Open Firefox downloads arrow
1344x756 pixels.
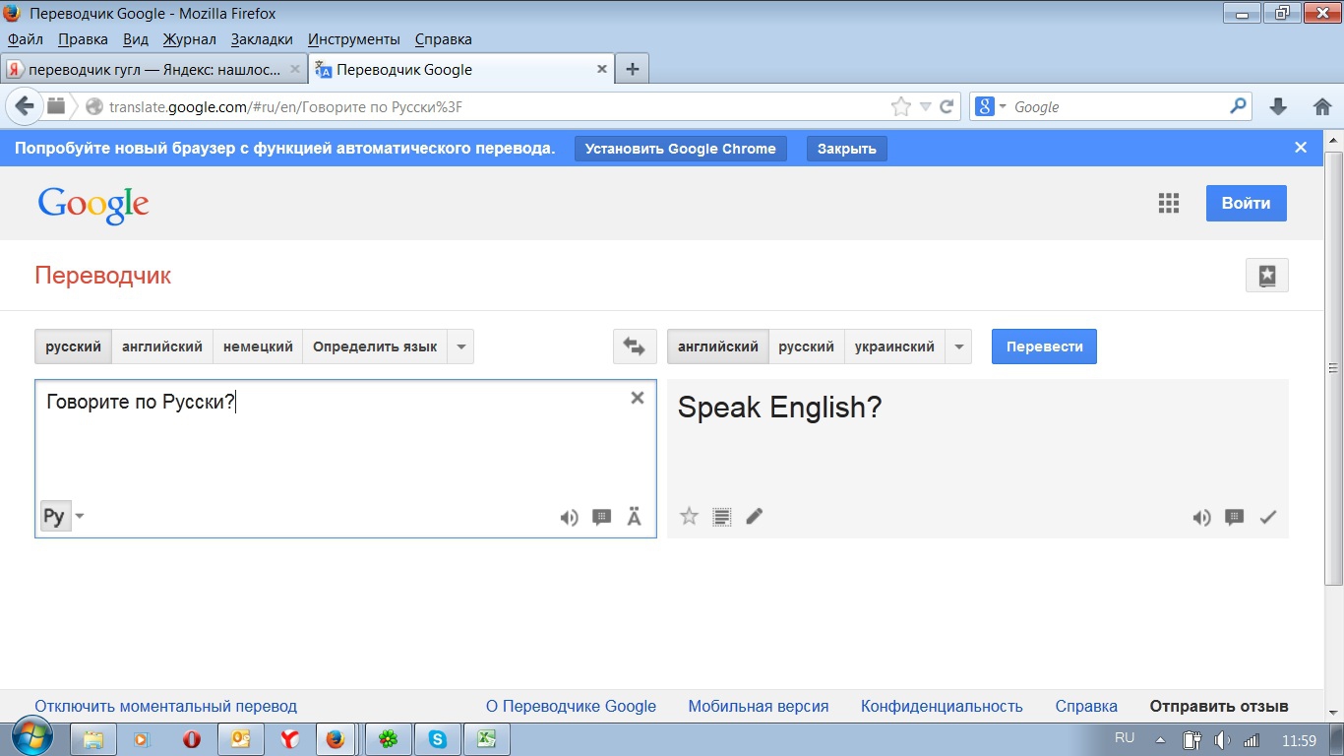coord(1278,106)
